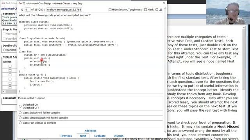Toggle Very Easy checkbox in Test Criteria window

point(4,34)
